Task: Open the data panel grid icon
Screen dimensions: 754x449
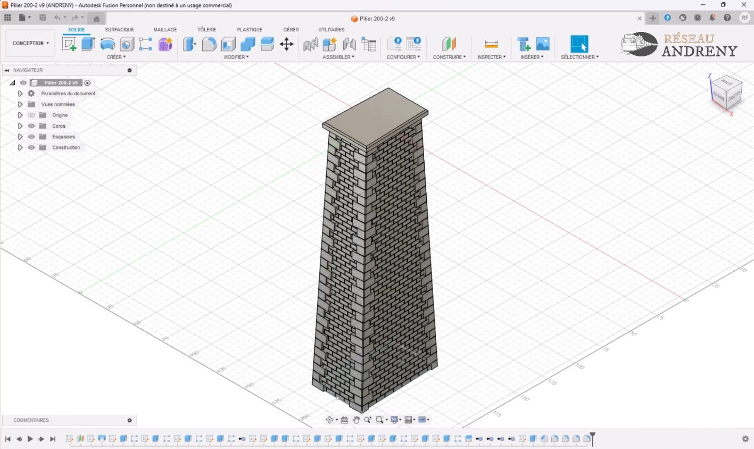Action: point(7,18)
